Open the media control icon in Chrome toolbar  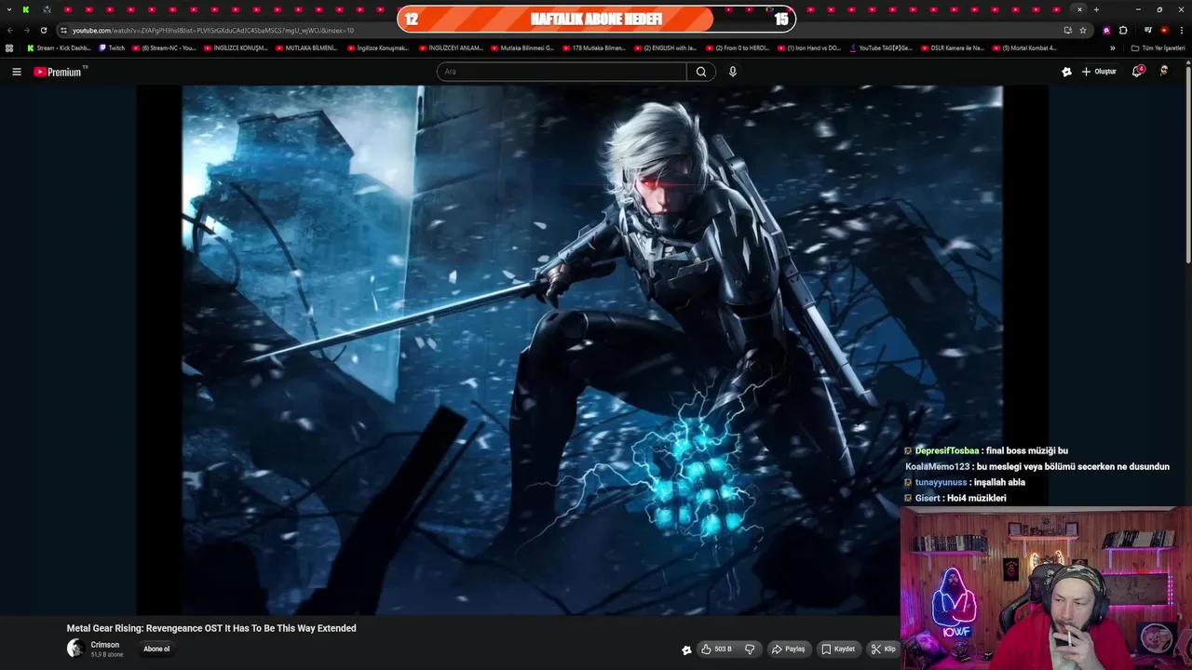pyautogui.click(x=1148, y=30)
